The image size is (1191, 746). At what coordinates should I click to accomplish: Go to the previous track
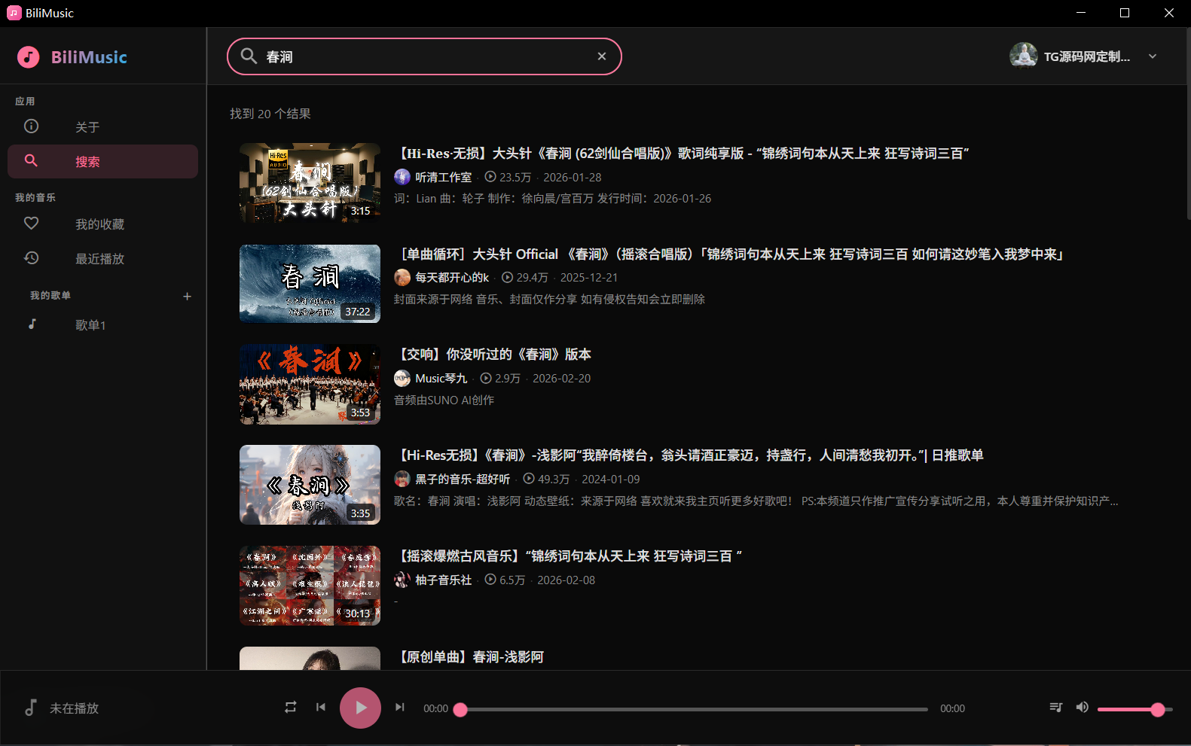point(321,708)
